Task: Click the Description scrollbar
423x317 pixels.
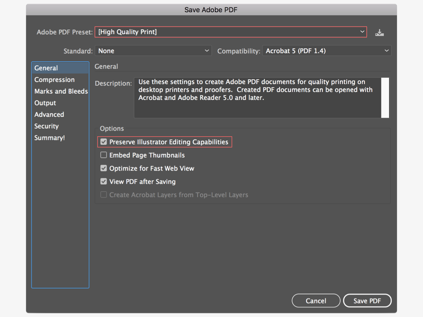Action: point(385,97)
